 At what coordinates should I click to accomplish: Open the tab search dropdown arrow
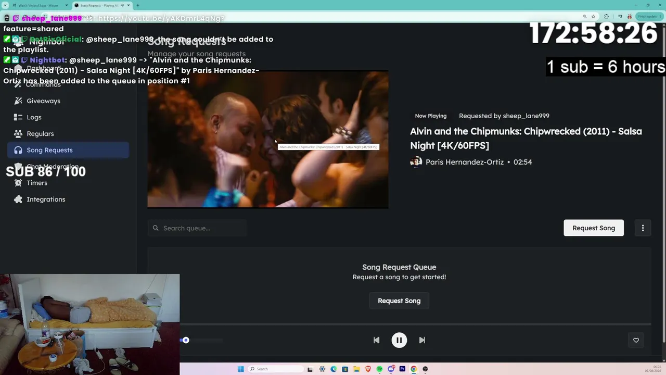5,5
